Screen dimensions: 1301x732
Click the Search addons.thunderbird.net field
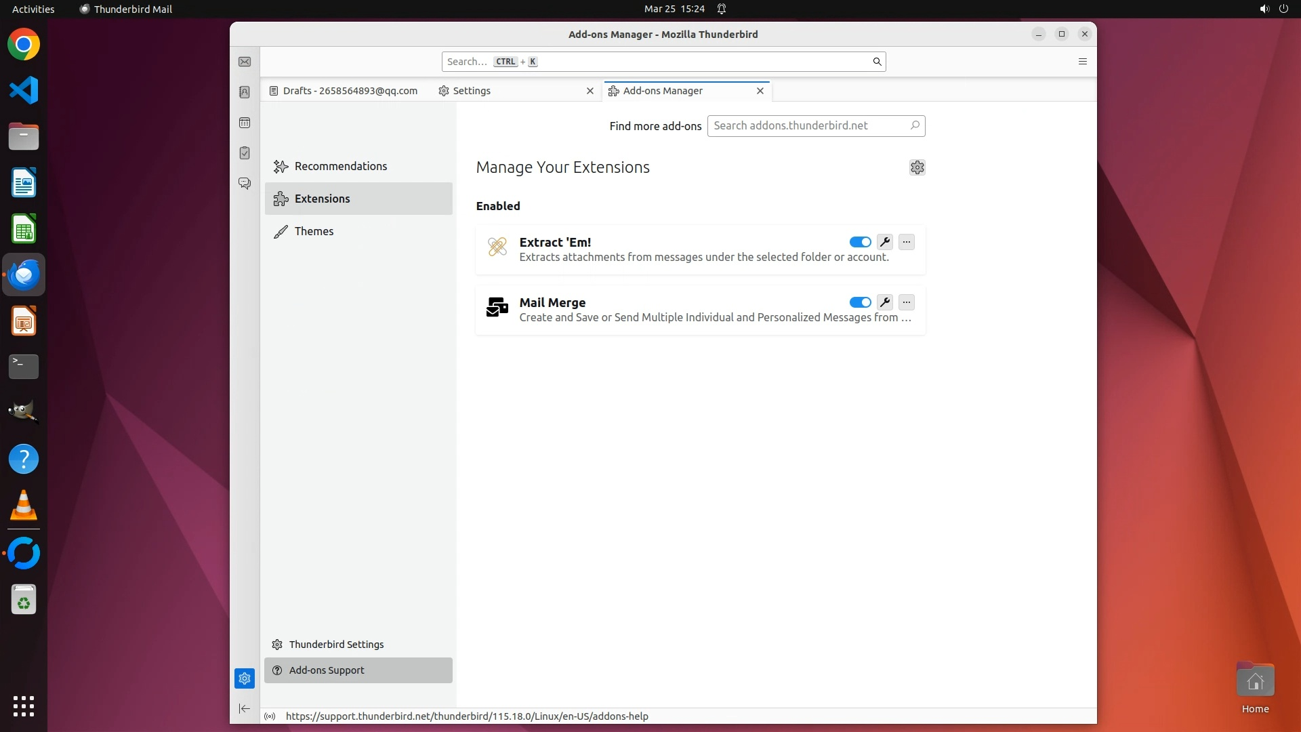(x=809, y=125)
